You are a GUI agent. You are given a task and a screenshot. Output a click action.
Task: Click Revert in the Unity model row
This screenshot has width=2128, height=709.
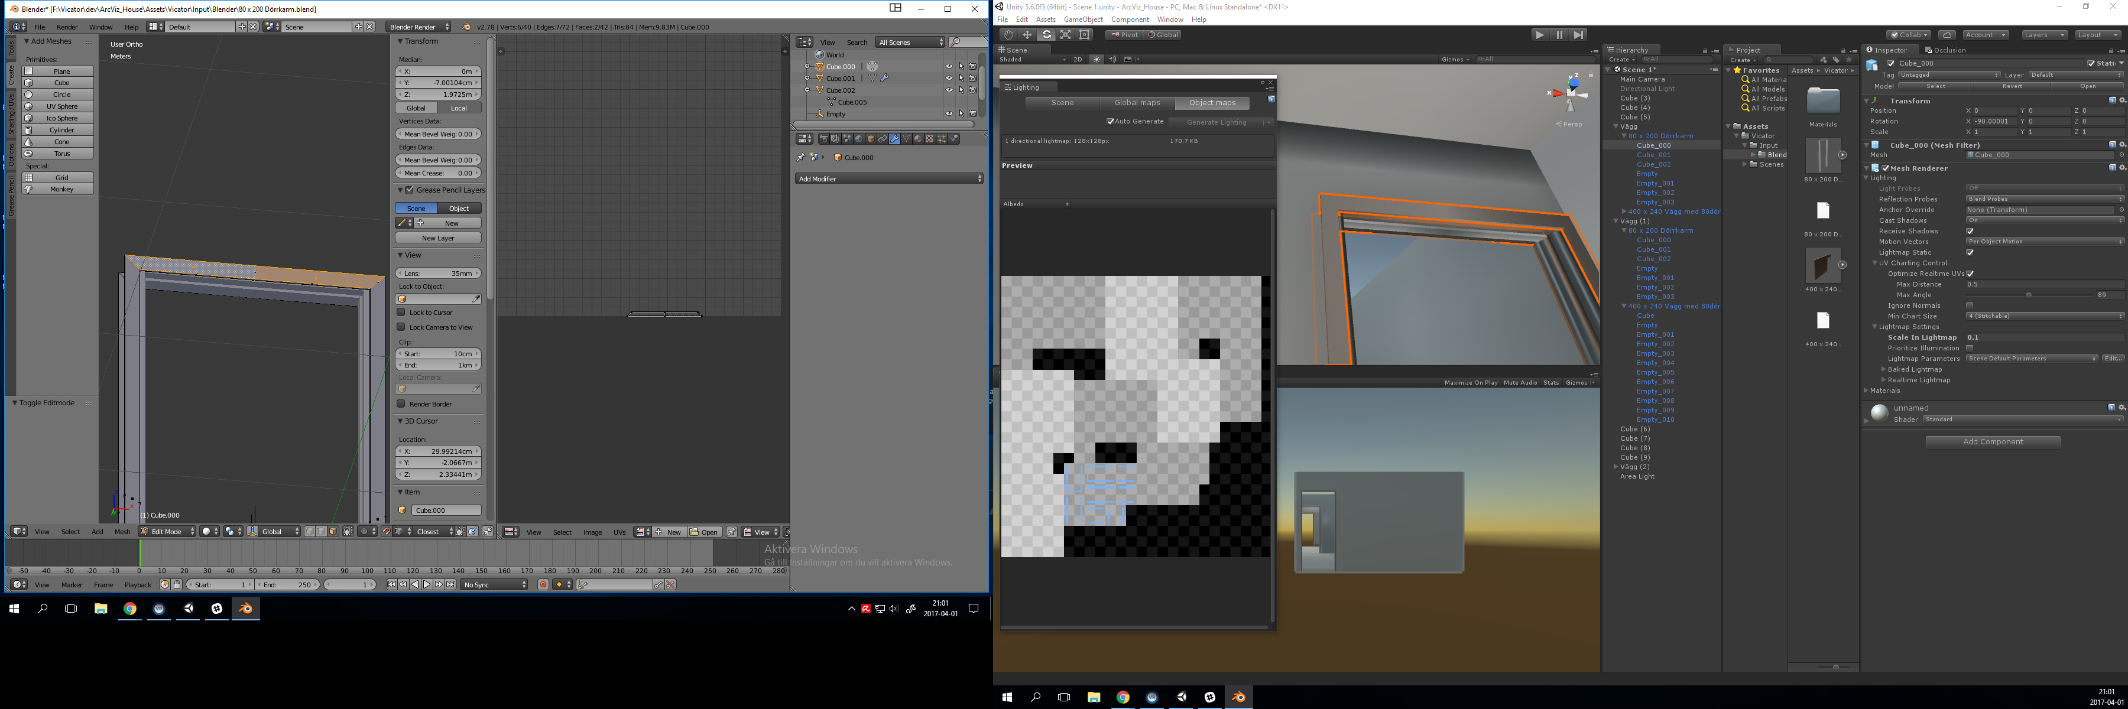click(2012, 86)
